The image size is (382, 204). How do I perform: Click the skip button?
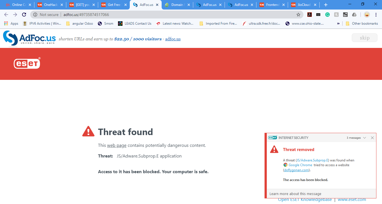tap(364, 38)
